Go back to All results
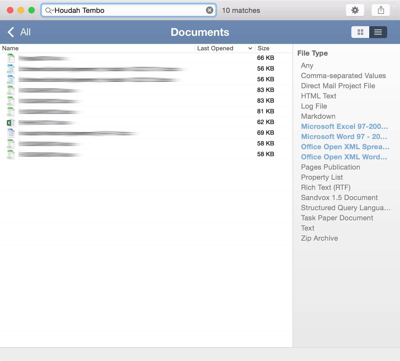 (x=19, y=32)
